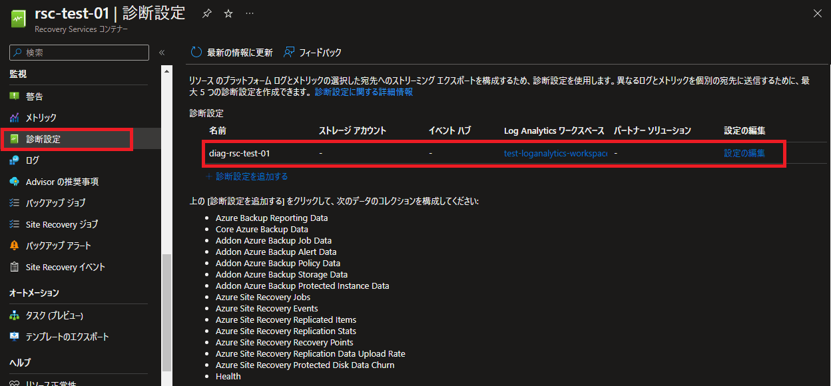
Task: Click the 警告 alert icon
Action: [x=14, y=96]
